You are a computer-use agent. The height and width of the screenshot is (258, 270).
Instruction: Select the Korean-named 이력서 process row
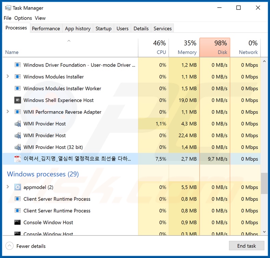click(x=132, y=159)
